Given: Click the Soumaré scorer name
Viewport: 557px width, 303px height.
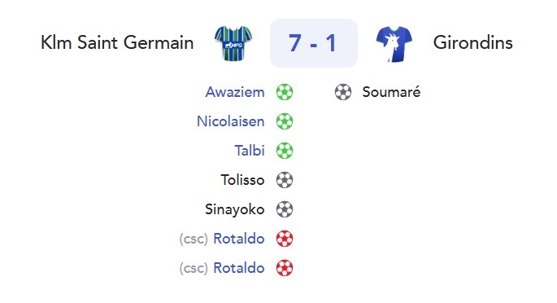Looking at the screenshot, I should coord(391,92).
